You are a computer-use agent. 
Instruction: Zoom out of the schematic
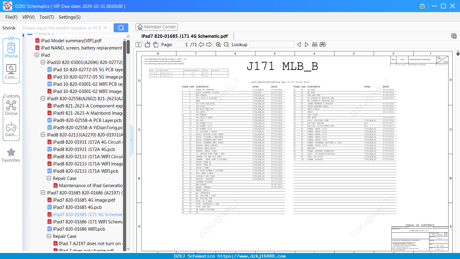[x=226, y=45]
